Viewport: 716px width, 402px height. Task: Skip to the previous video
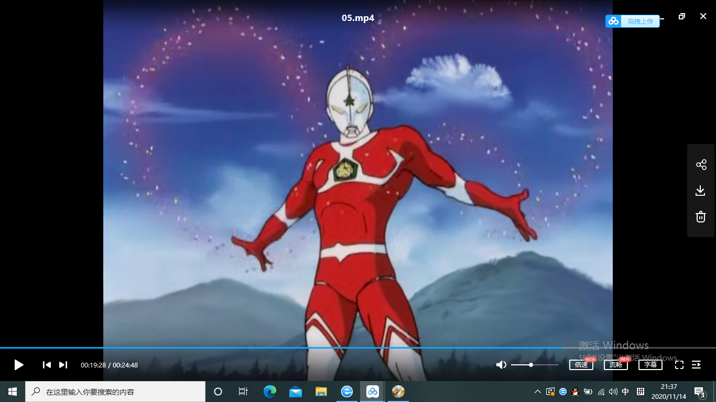click(47, 365)
